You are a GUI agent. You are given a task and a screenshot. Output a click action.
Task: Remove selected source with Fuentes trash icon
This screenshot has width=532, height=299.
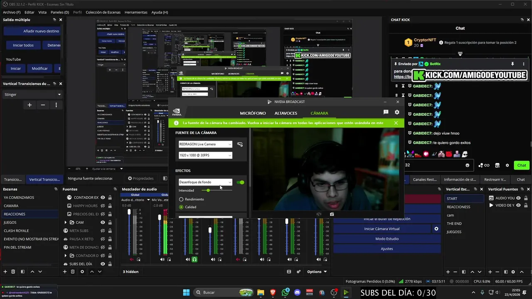coord(73,272)
